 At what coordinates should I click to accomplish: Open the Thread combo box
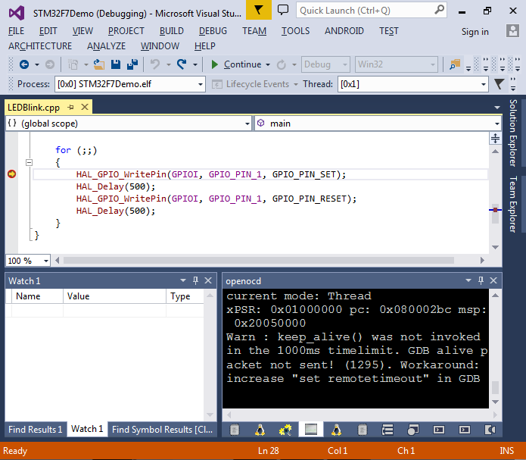(x=413, y=84)
